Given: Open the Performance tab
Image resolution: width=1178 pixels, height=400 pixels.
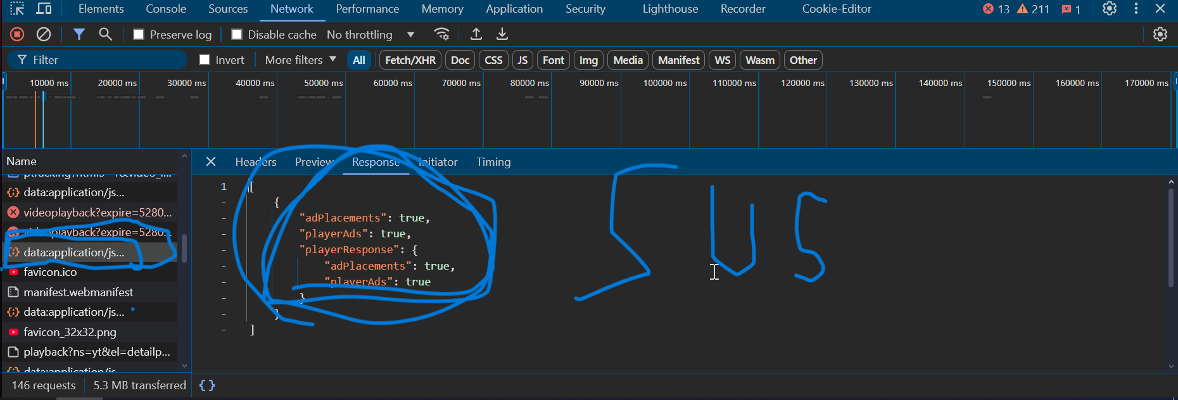Looking at the screenshot, I should (367, 9).
